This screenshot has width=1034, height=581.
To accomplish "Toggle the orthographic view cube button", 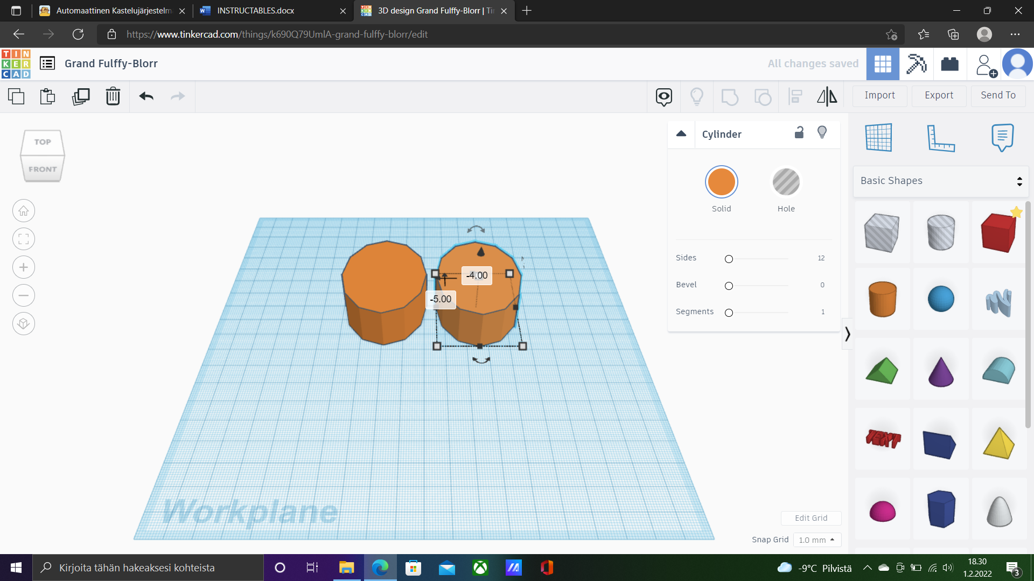I will [24, 323].
